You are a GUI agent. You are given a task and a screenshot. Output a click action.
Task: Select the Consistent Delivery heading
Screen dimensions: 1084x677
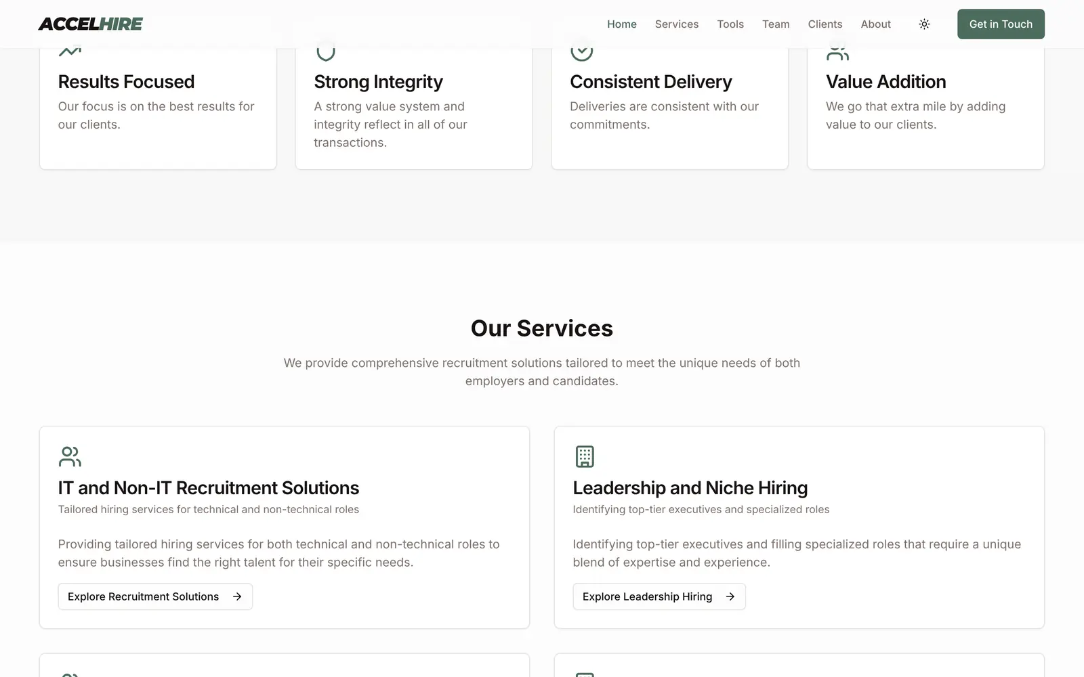point(651,82)
